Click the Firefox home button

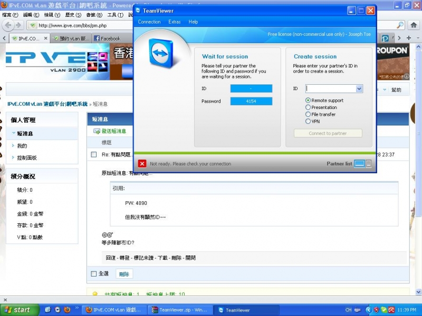click(x=414, y=25)
